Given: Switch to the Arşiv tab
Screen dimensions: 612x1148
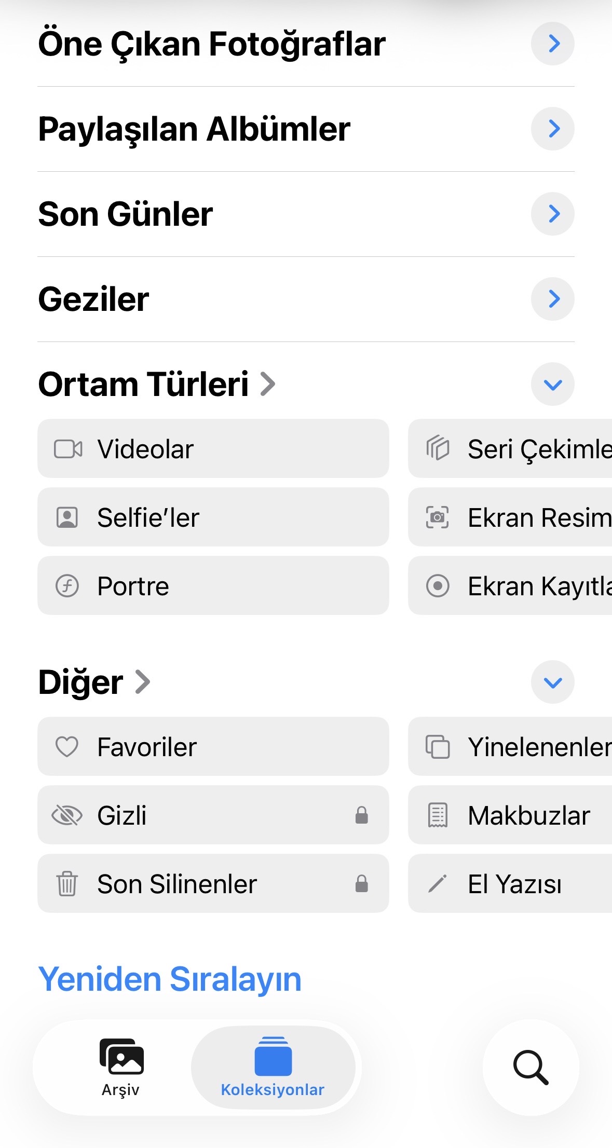Looking at the screenshot, I should coord(121,1068).
